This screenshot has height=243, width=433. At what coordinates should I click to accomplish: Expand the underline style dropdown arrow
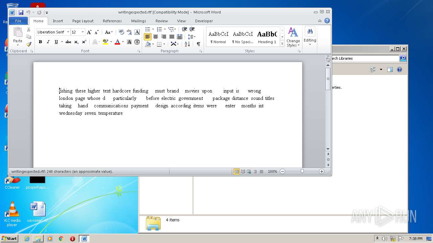[62, 42]
